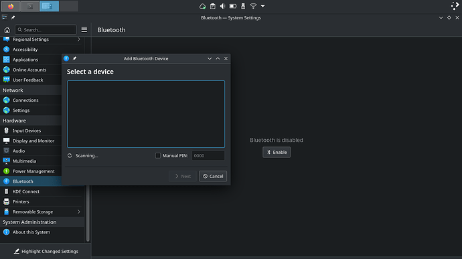Open System Settings window menu icon
This screenshot has height=259, width=462.
[5, 17]
